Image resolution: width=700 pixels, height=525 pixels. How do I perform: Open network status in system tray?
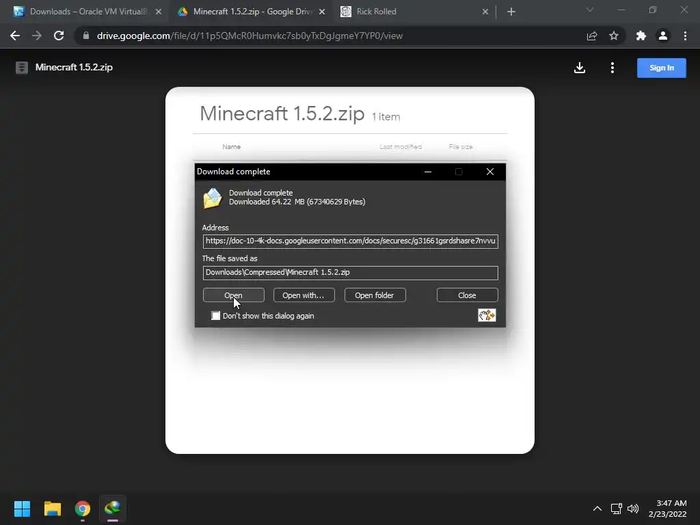tap(617, 509)
